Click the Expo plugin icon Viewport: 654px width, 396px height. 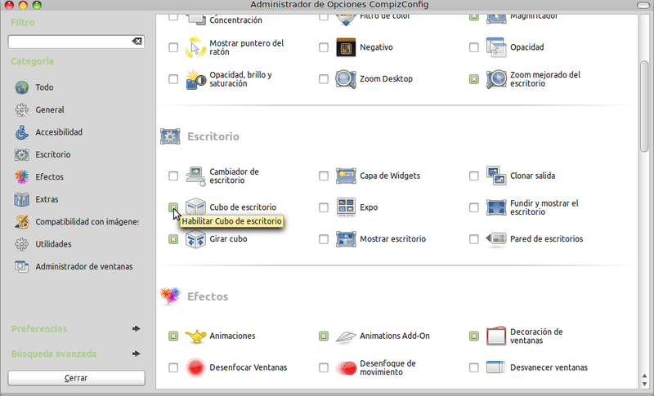click(347, 207)
